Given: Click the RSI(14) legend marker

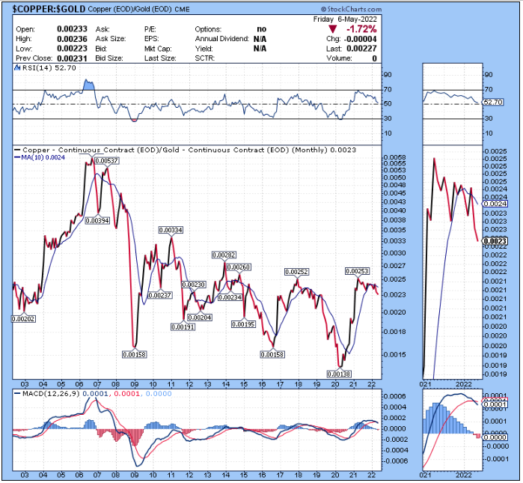Looking at the screenshot, I should (17, 68).
